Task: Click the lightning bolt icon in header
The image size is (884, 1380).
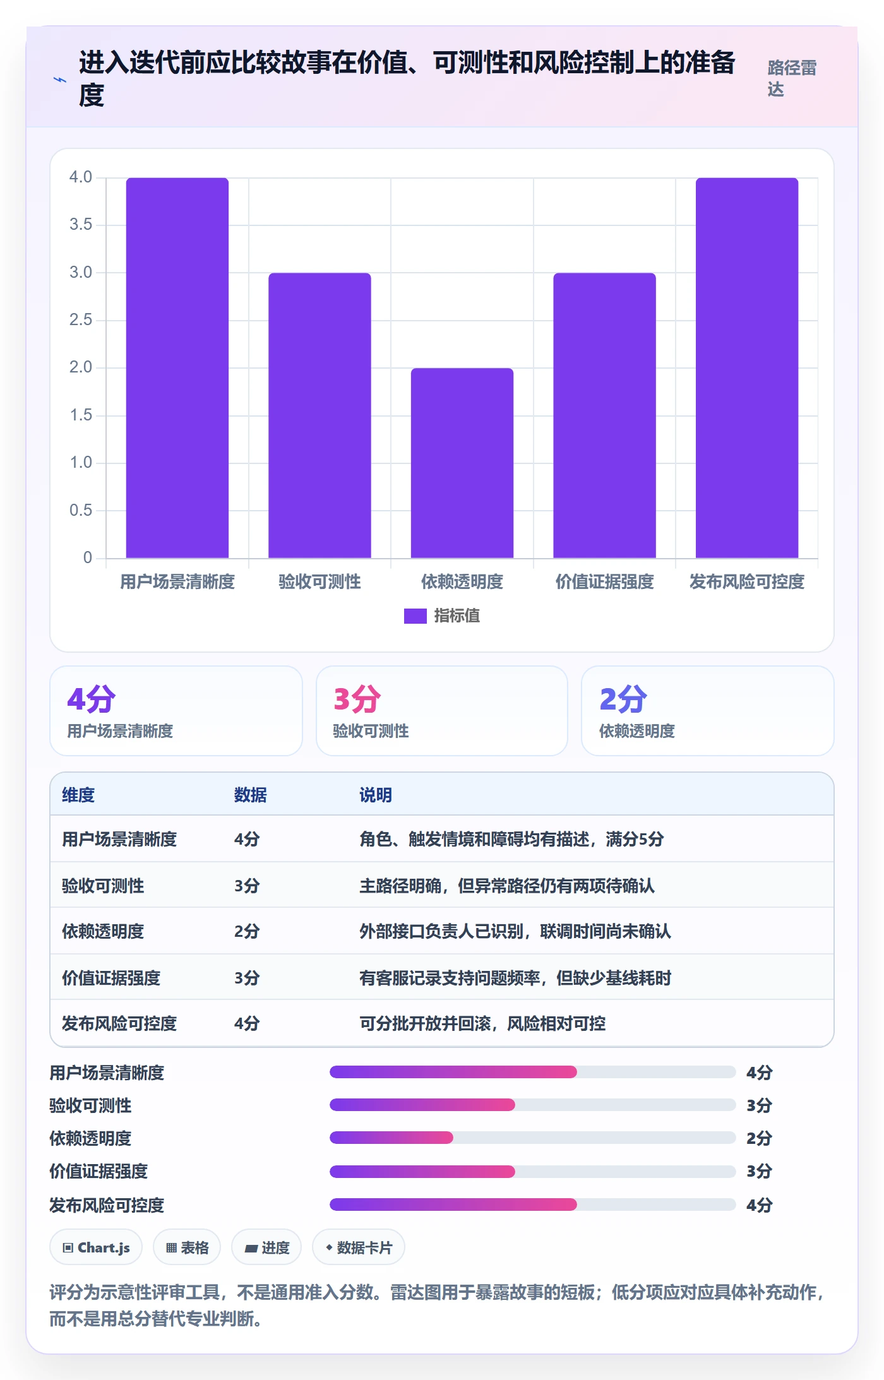Action: coord(60,80)
